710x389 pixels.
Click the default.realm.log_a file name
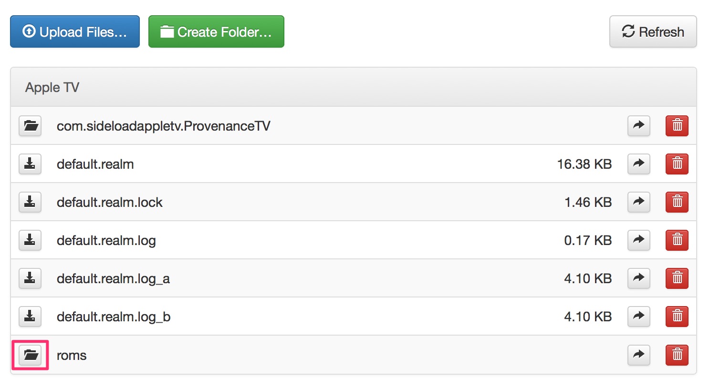pos(113,279)
